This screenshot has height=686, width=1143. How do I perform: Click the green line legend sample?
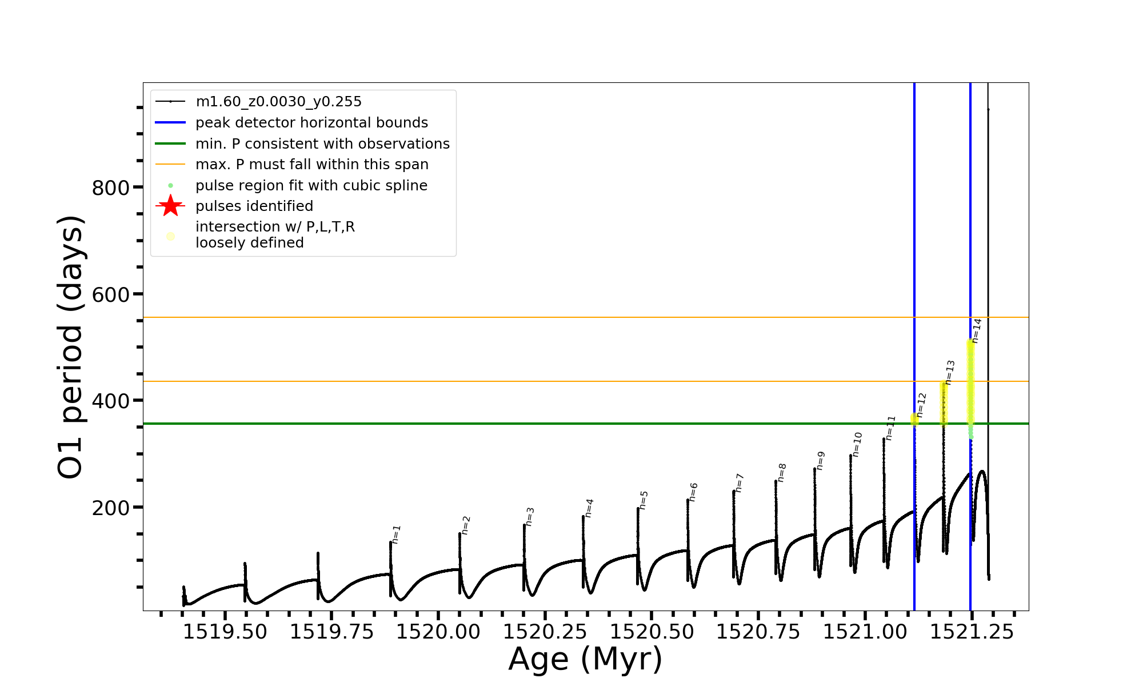tap(170, 143)
